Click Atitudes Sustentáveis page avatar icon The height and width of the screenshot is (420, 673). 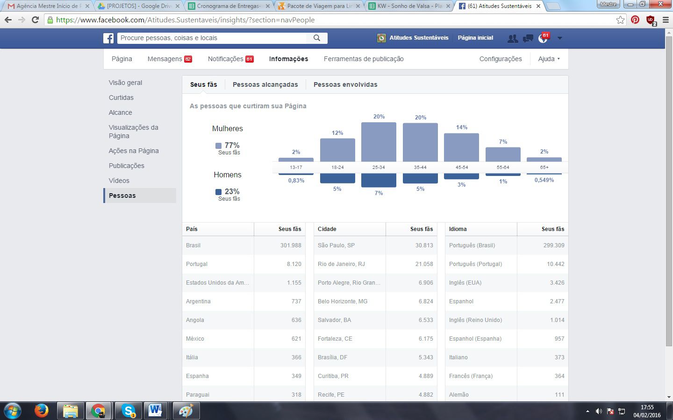point(381,38)
